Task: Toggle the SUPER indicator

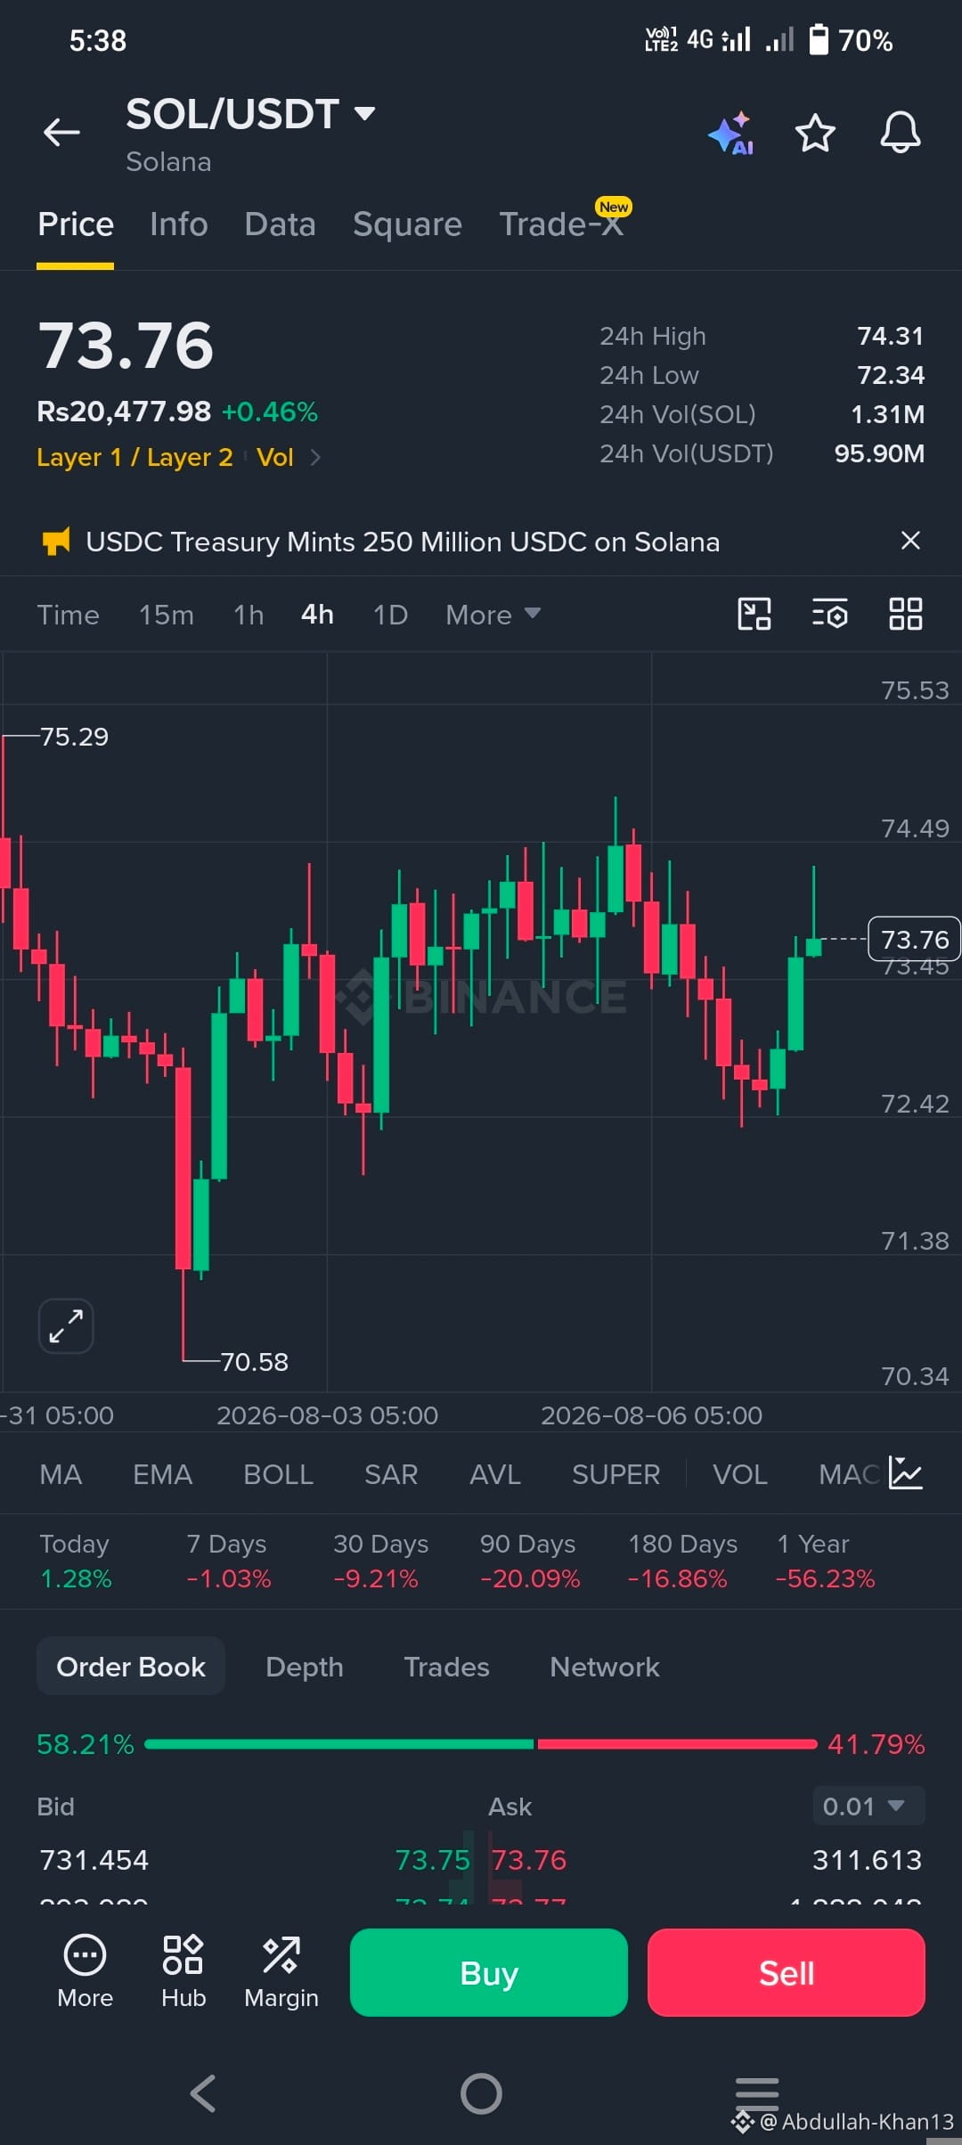Action: point(616,1474)
